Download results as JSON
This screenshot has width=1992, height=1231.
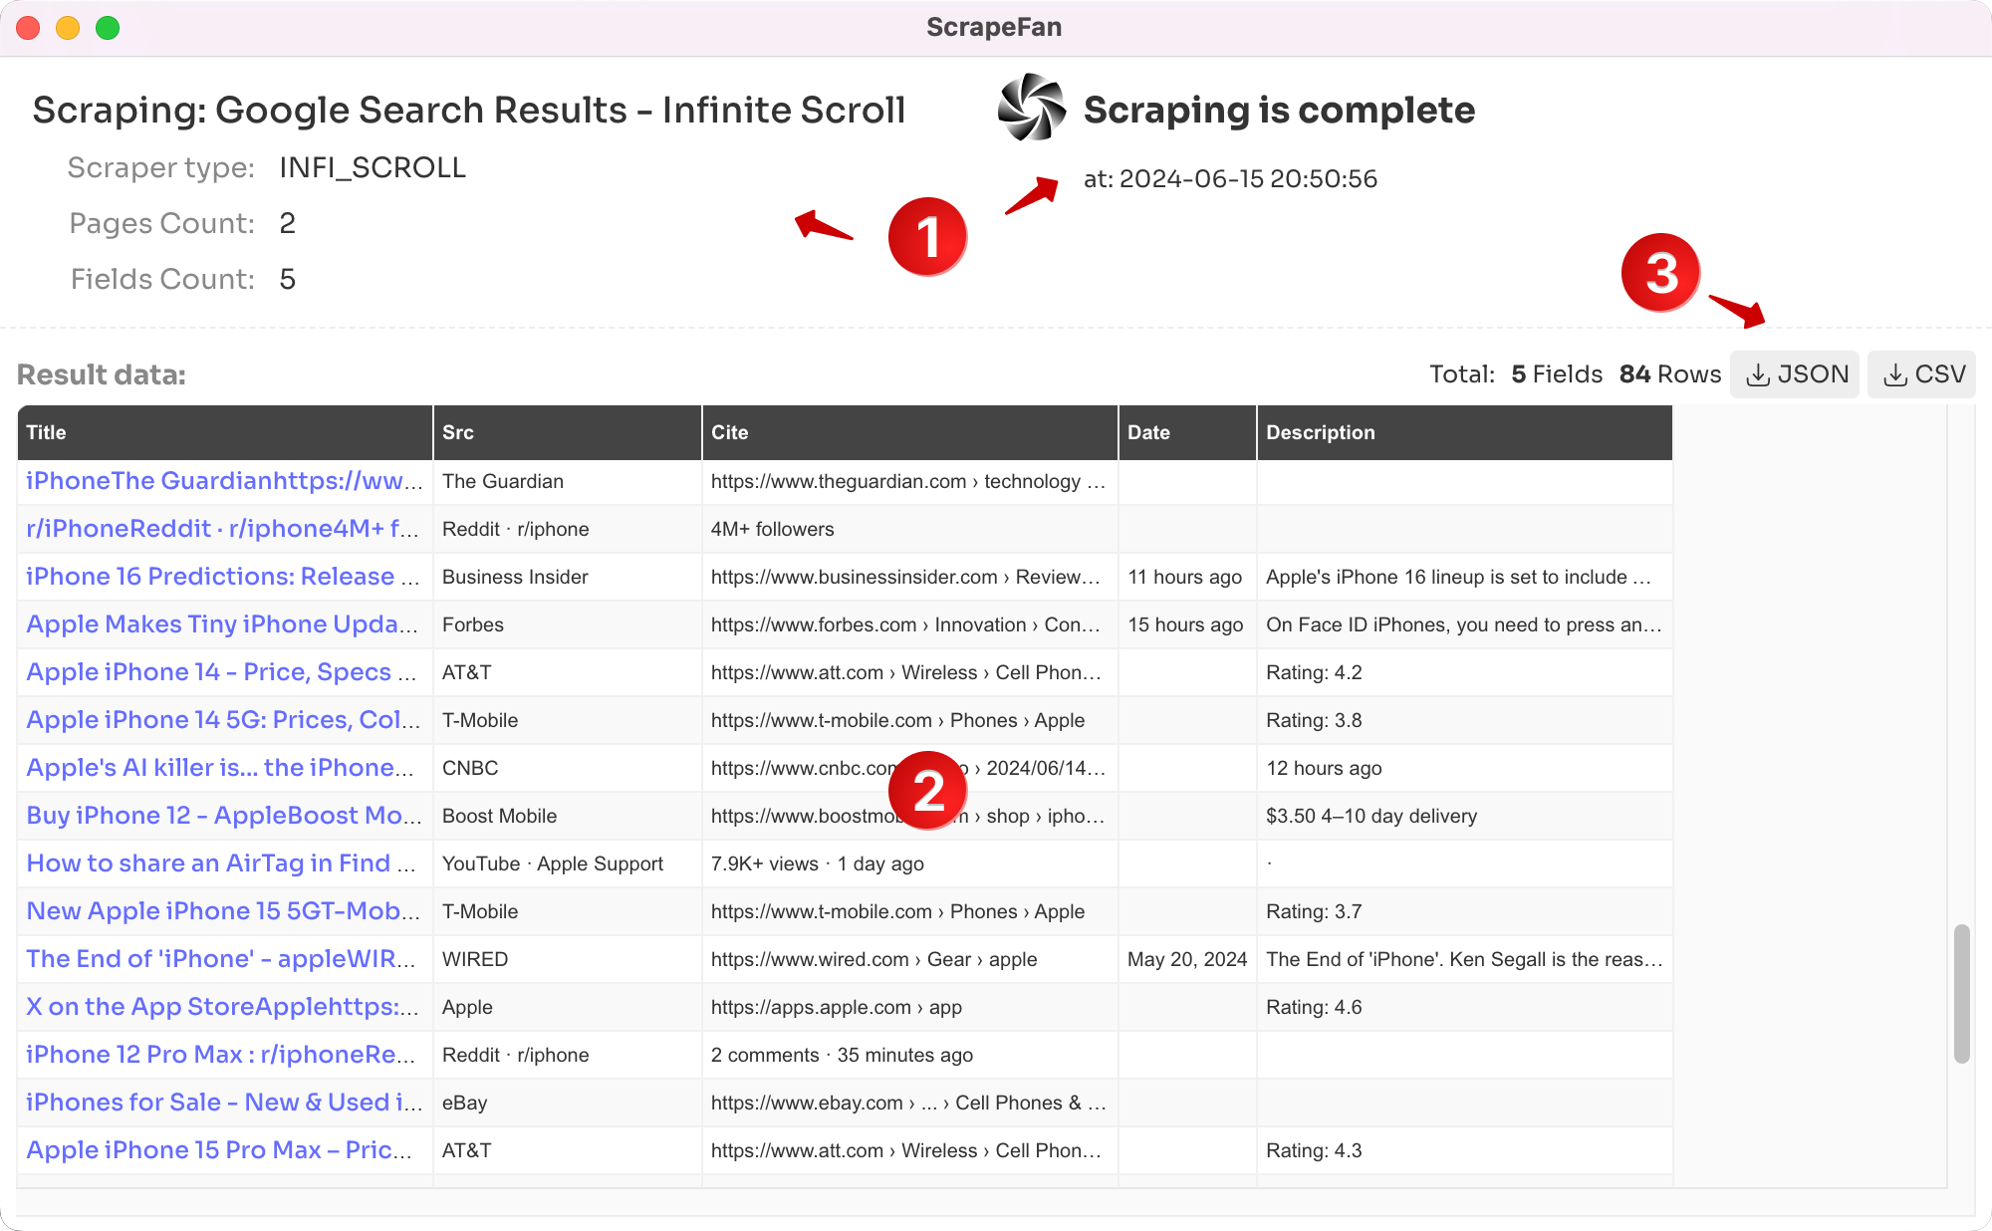click(1795, 374)
